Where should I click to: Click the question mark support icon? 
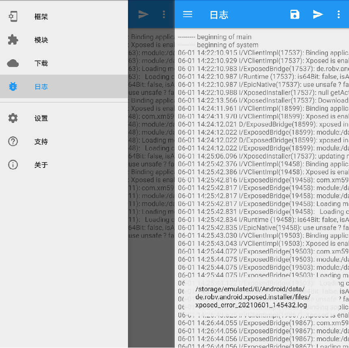13,141
